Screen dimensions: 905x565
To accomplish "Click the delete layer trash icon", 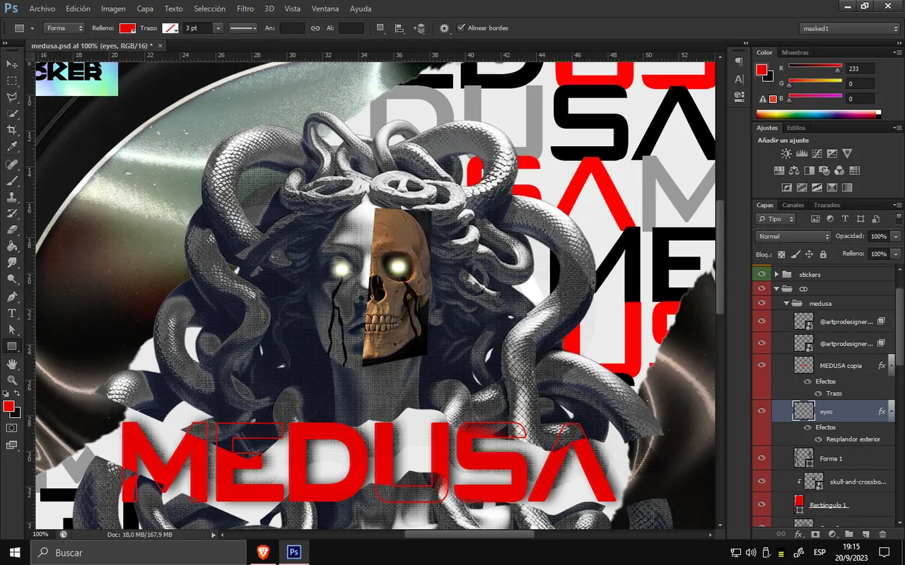I will point(882,534).
